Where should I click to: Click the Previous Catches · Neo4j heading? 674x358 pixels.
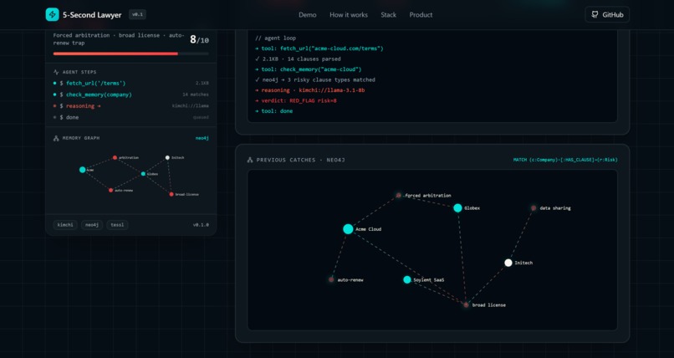click(300, 160)
